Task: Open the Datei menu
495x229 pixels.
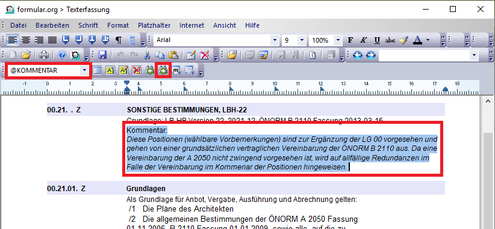Action: [18, 25]
